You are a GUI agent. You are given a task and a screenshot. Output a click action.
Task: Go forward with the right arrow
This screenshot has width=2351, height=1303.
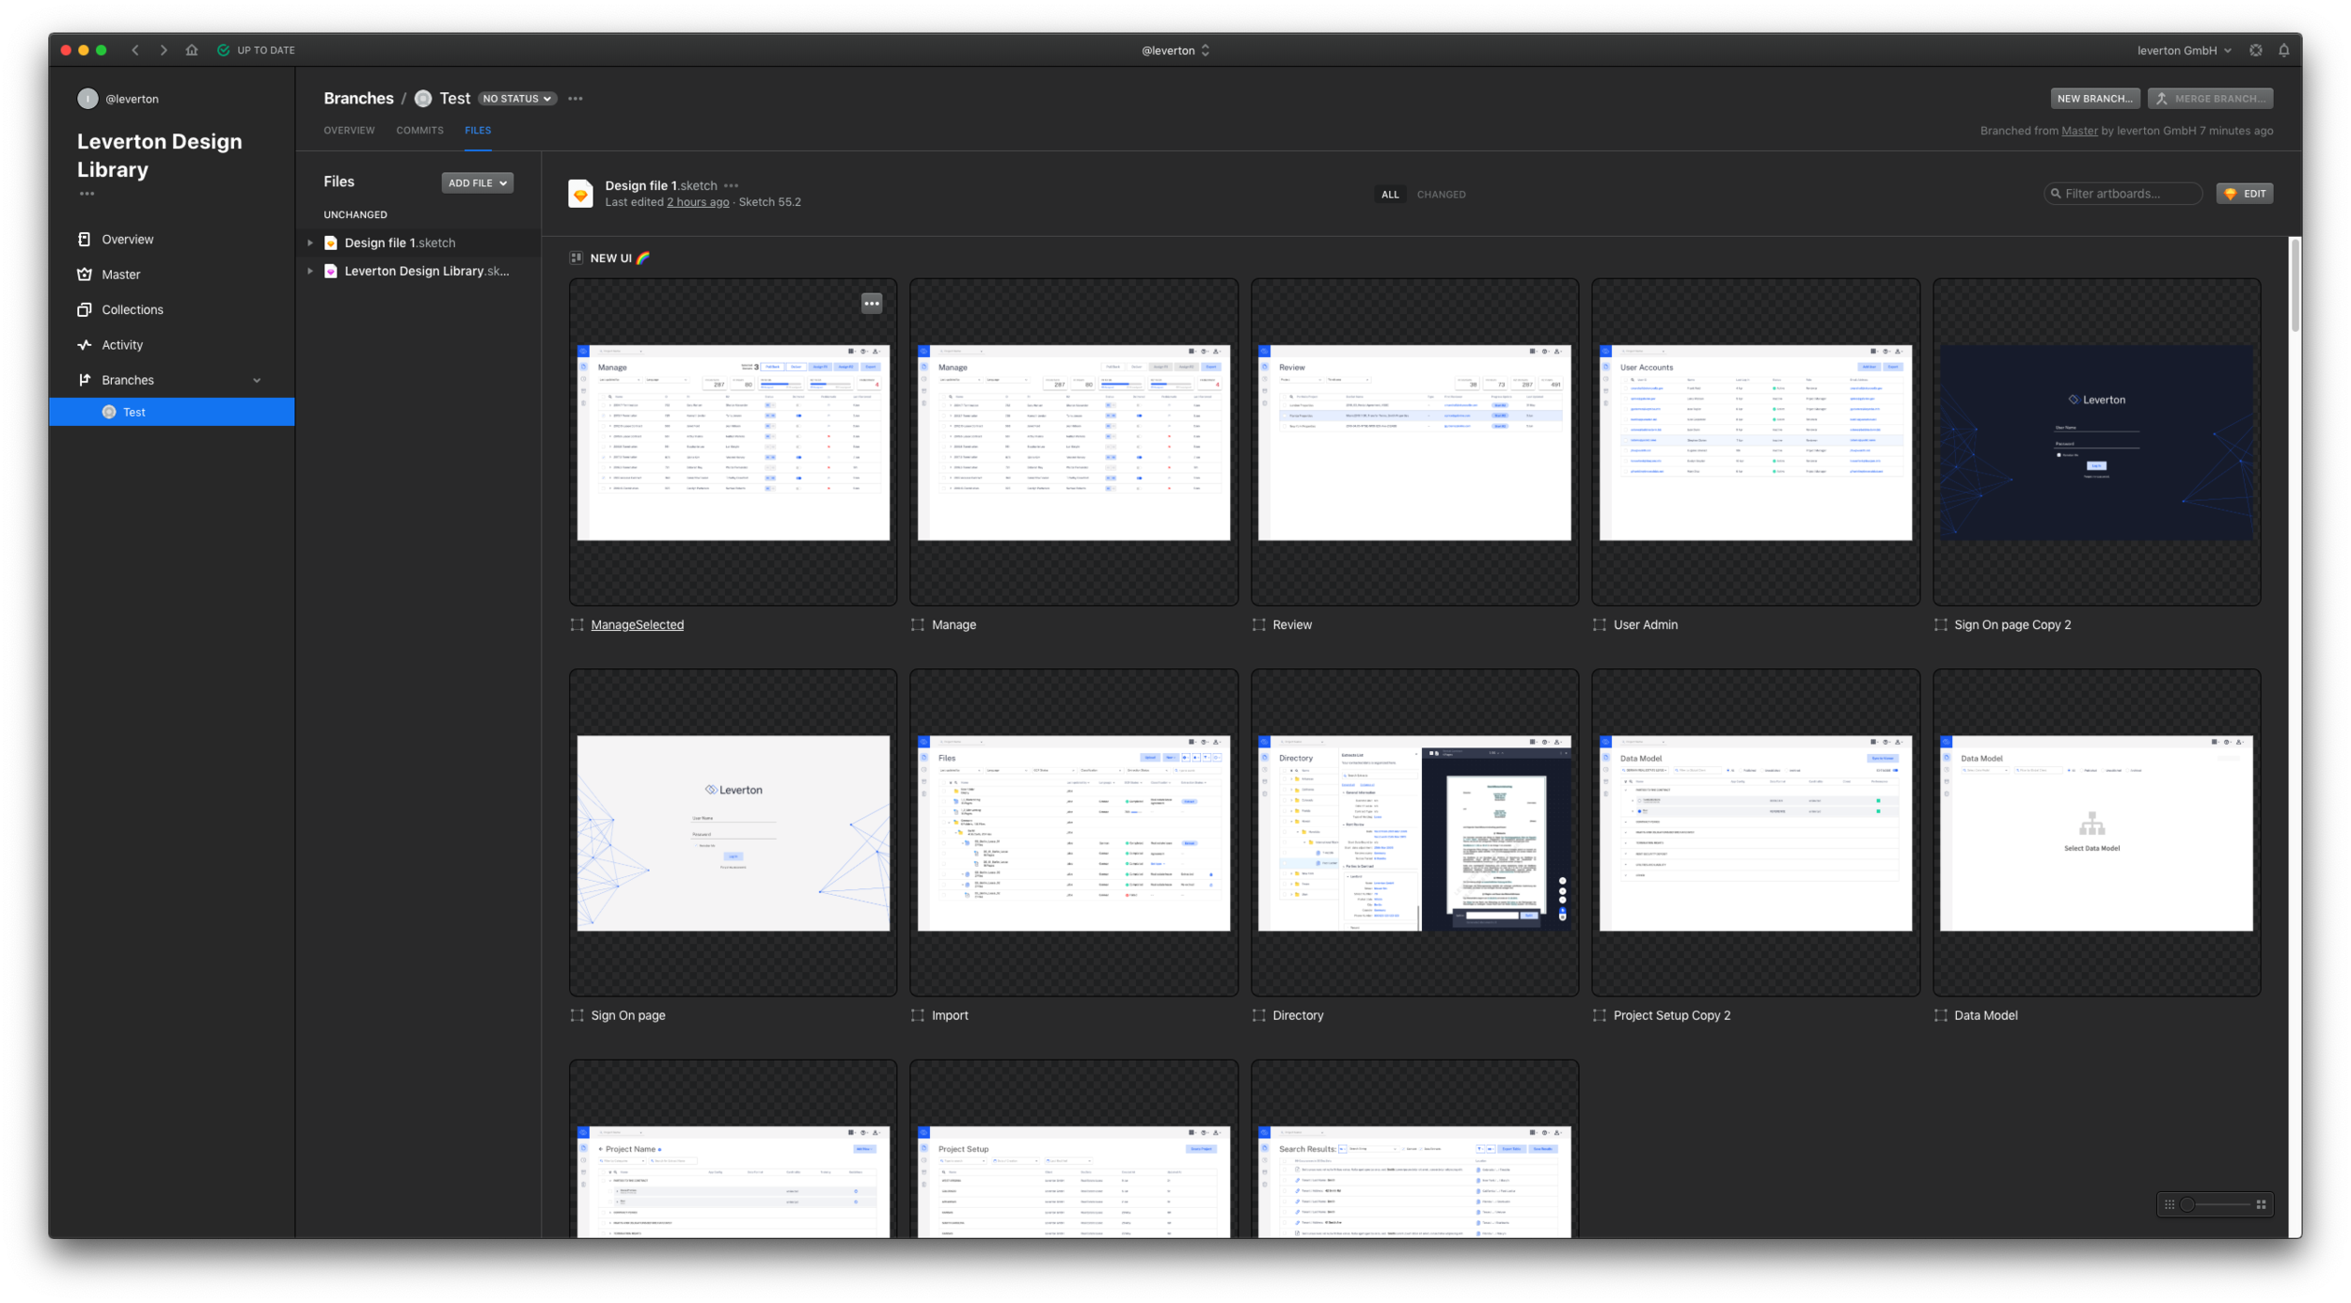[164, 50]
